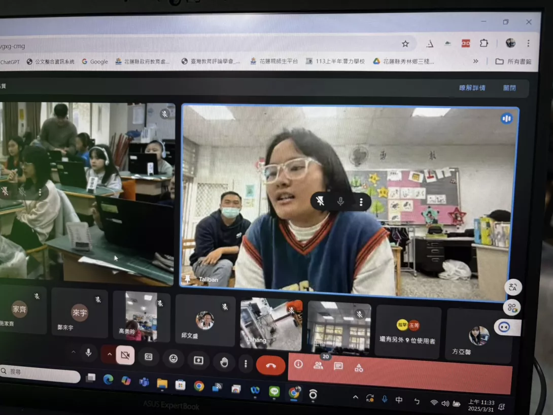Click the red extension icon in Chrome toolbar
Viewport: 553px width, 415px height.
[466, 43]
